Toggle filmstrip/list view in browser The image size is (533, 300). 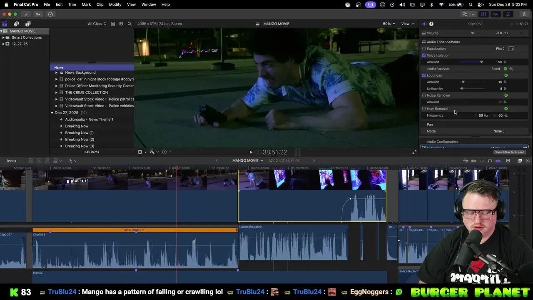tap(113, 24)
